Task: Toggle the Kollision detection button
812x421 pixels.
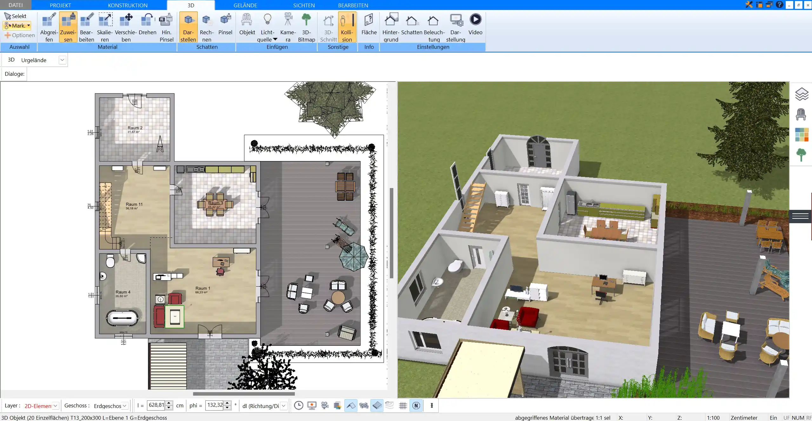Action: pos(347,27)
